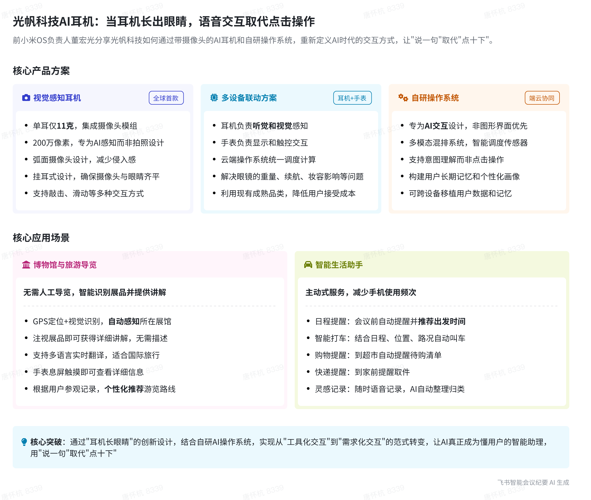The height and width of the screenshot is (500, 591).
Task: Click the 主动式服务，减少手机使用频次 subtitle
Action: point(361,292)
